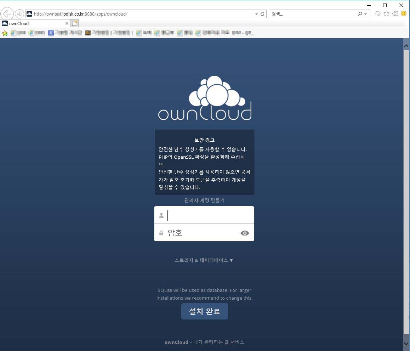The image size is (410, 351).
Task: Select the ownCloud browser tab
Action: pos(35,23)
